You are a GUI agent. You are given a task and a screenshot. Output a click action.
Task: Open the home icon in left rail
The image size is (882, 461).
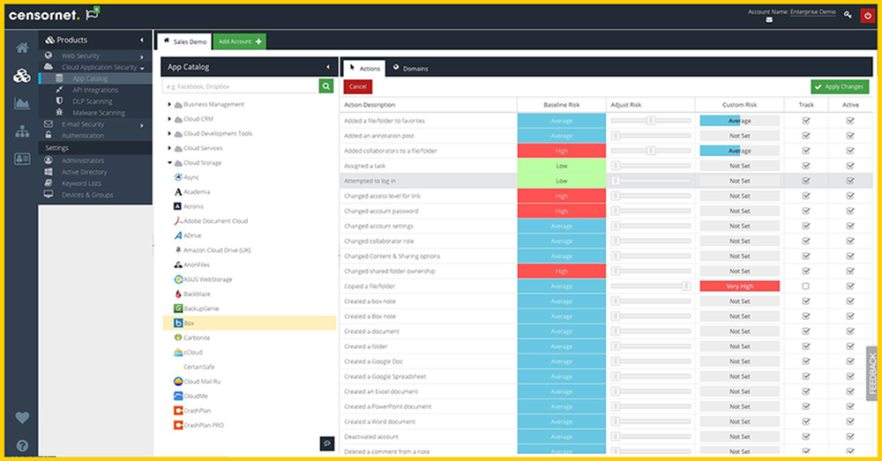(22, 48)
